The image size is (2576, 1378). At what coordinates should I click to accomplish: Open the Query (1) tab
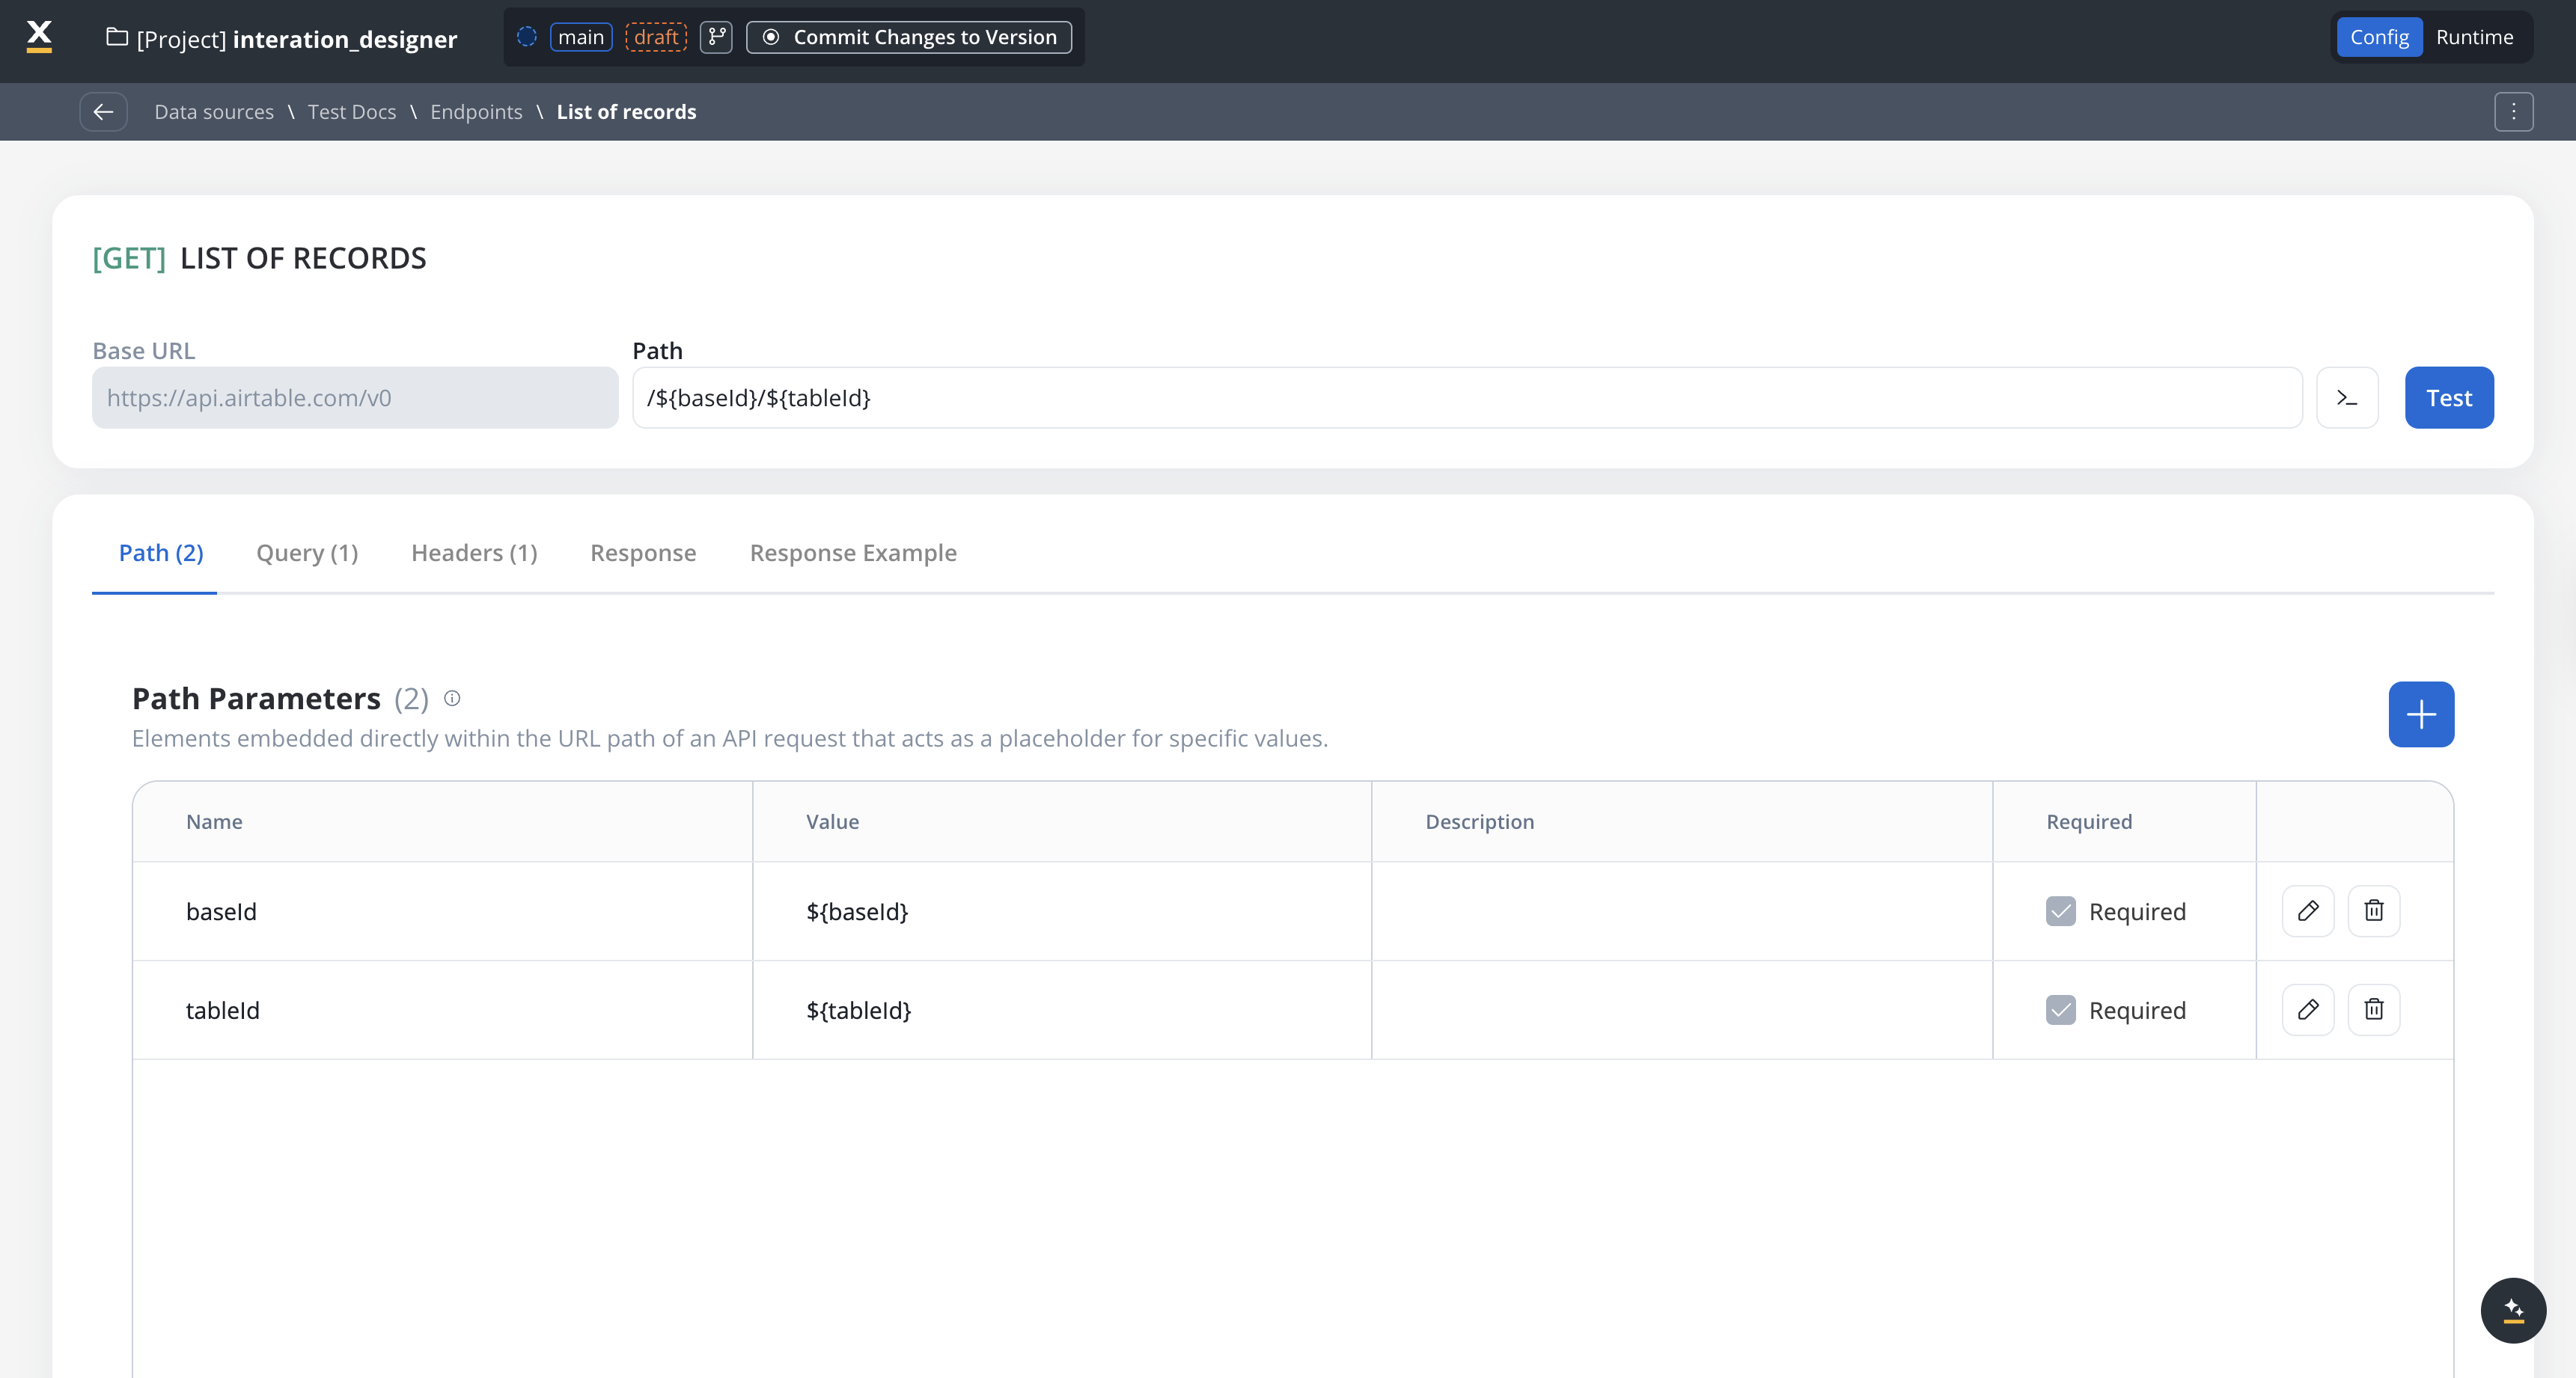tap(307, 553)
